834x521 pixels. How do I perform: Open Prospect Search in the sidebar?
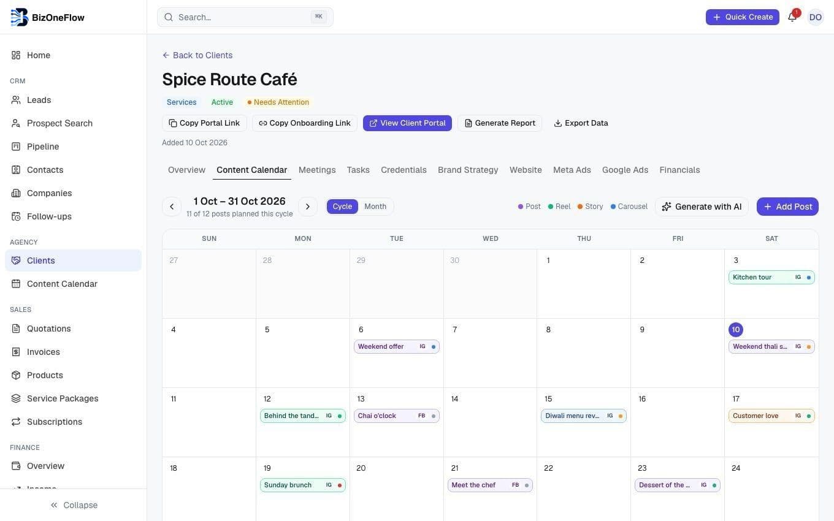coord(73,123)
